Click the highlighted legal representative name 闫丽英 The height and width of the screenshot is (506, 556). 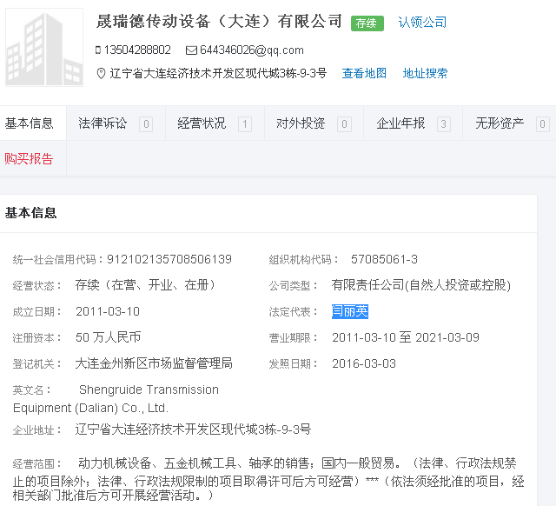click(350, 311)
